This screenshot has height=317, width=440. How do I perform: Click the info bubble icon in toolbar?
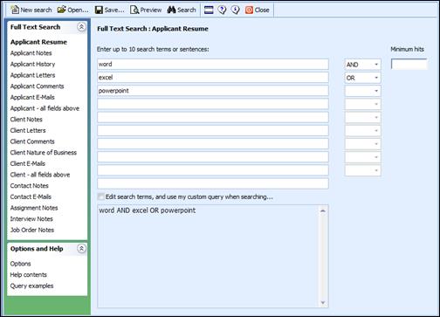235,10
